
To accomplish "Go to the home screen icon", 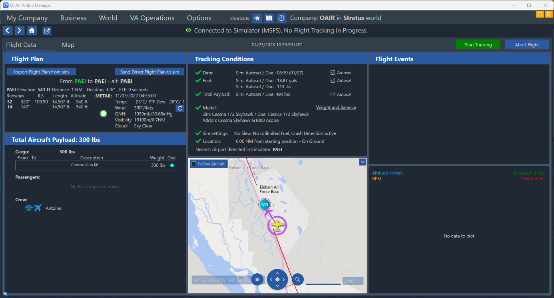I will pyautogui.click(x=32, y=31).
